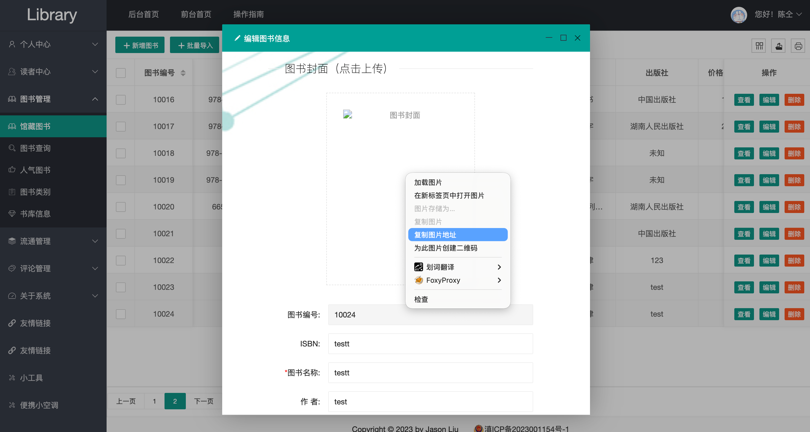The image size is (810, 432).
Task: Check the row 10016 checkbox
Action: pyautogui.click(x=121, y=100)
